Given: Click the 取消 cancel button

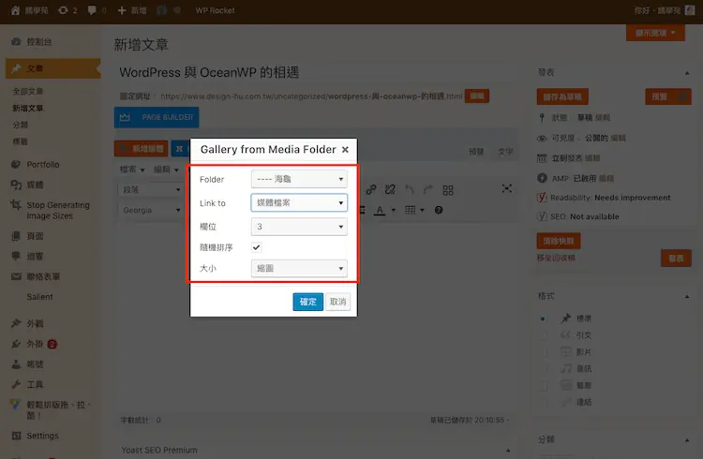Looking at the screenshot, I should click(x=338, y=302).
